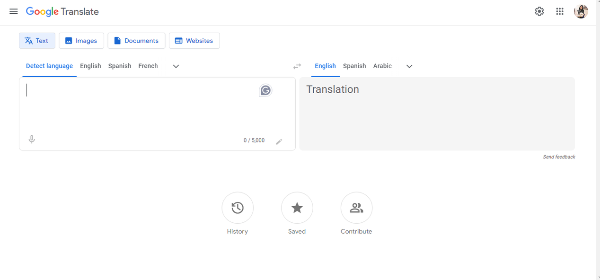Choose English as source language
Viewport: 600px width, 280px height.
coord(90,66)
